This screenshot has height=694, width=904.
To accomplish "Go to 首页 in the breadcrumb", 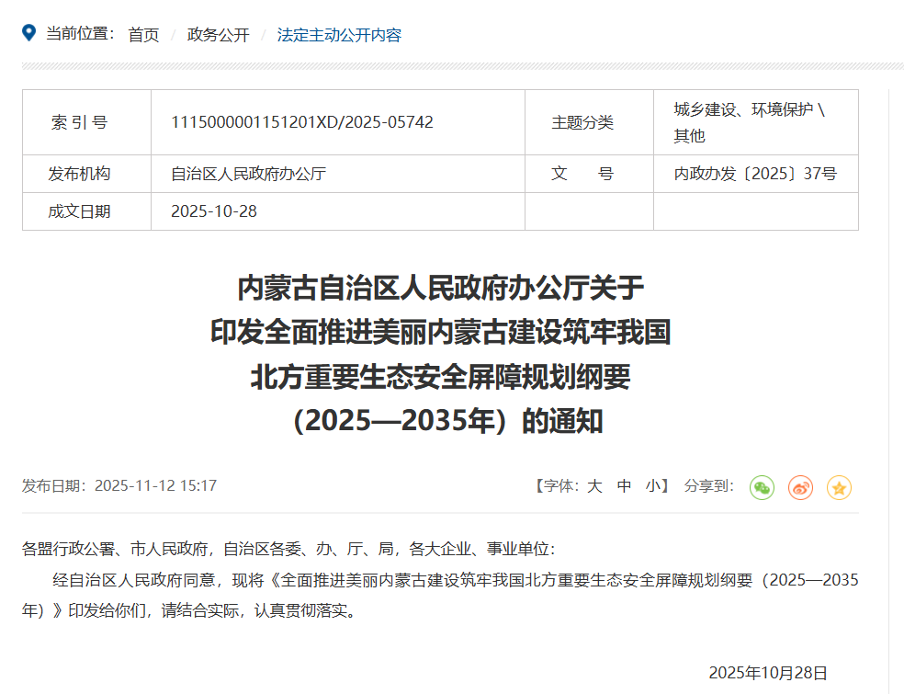I will 143,35.
